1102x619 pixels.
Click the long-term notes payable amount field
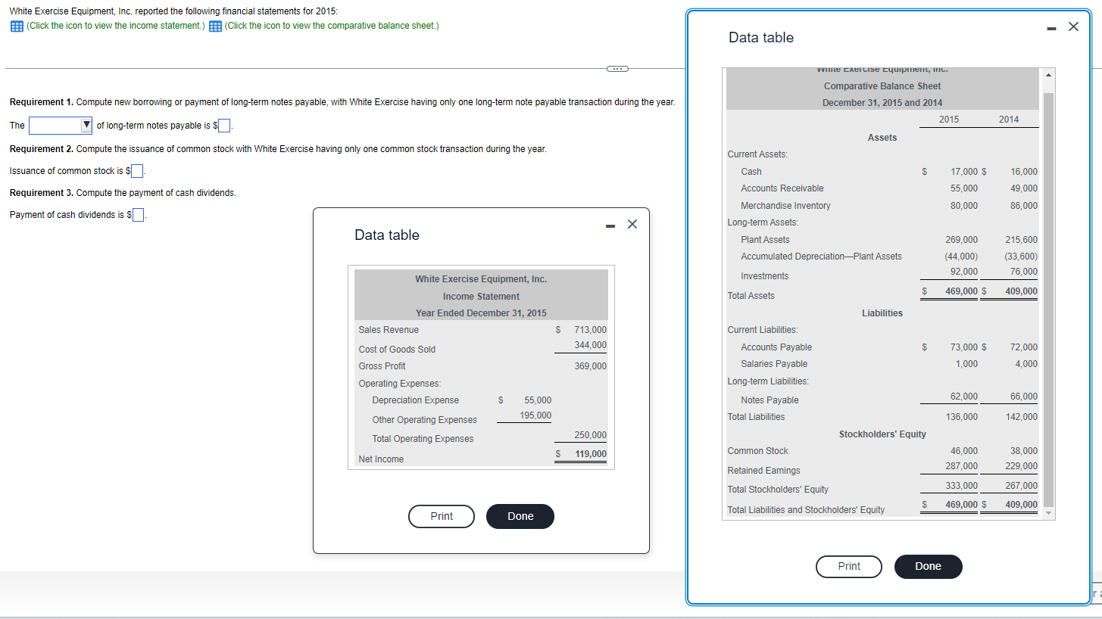tap(225, 126)
